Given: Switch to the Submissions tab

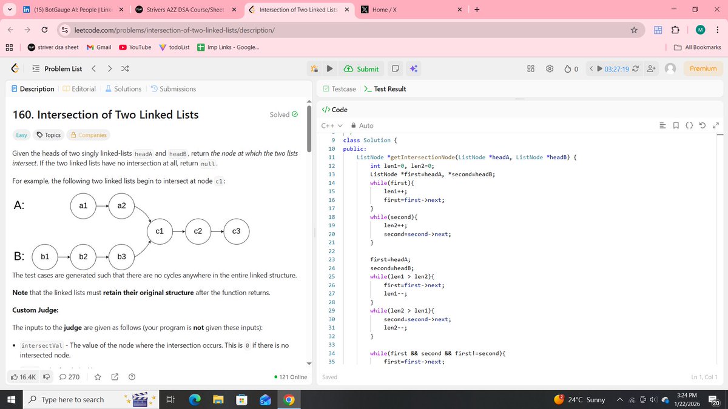Looking at the screenshot, I should point(173,88).
